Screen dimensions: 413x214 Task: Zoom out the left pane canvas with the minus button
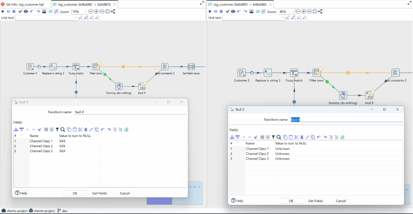91,11
